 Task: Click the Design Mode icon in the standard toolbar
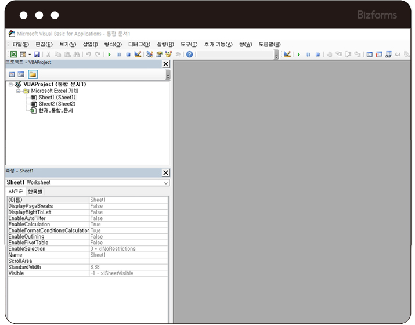(x=138, y=55)
